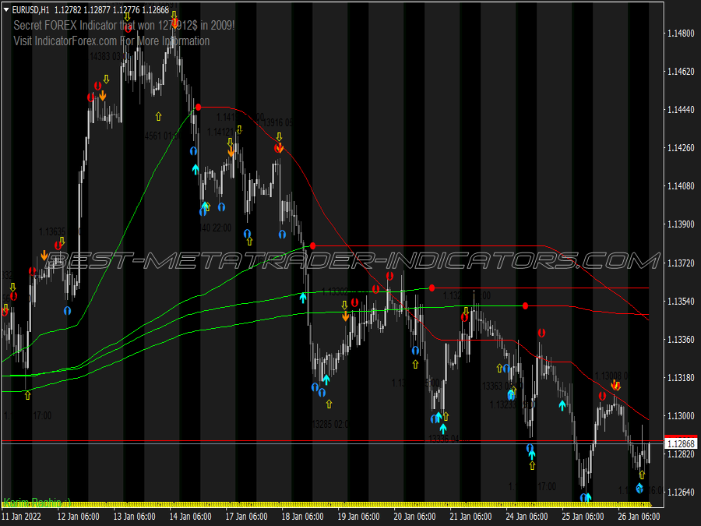Click the green Karim Rashin label

click(x=37, y=502)
